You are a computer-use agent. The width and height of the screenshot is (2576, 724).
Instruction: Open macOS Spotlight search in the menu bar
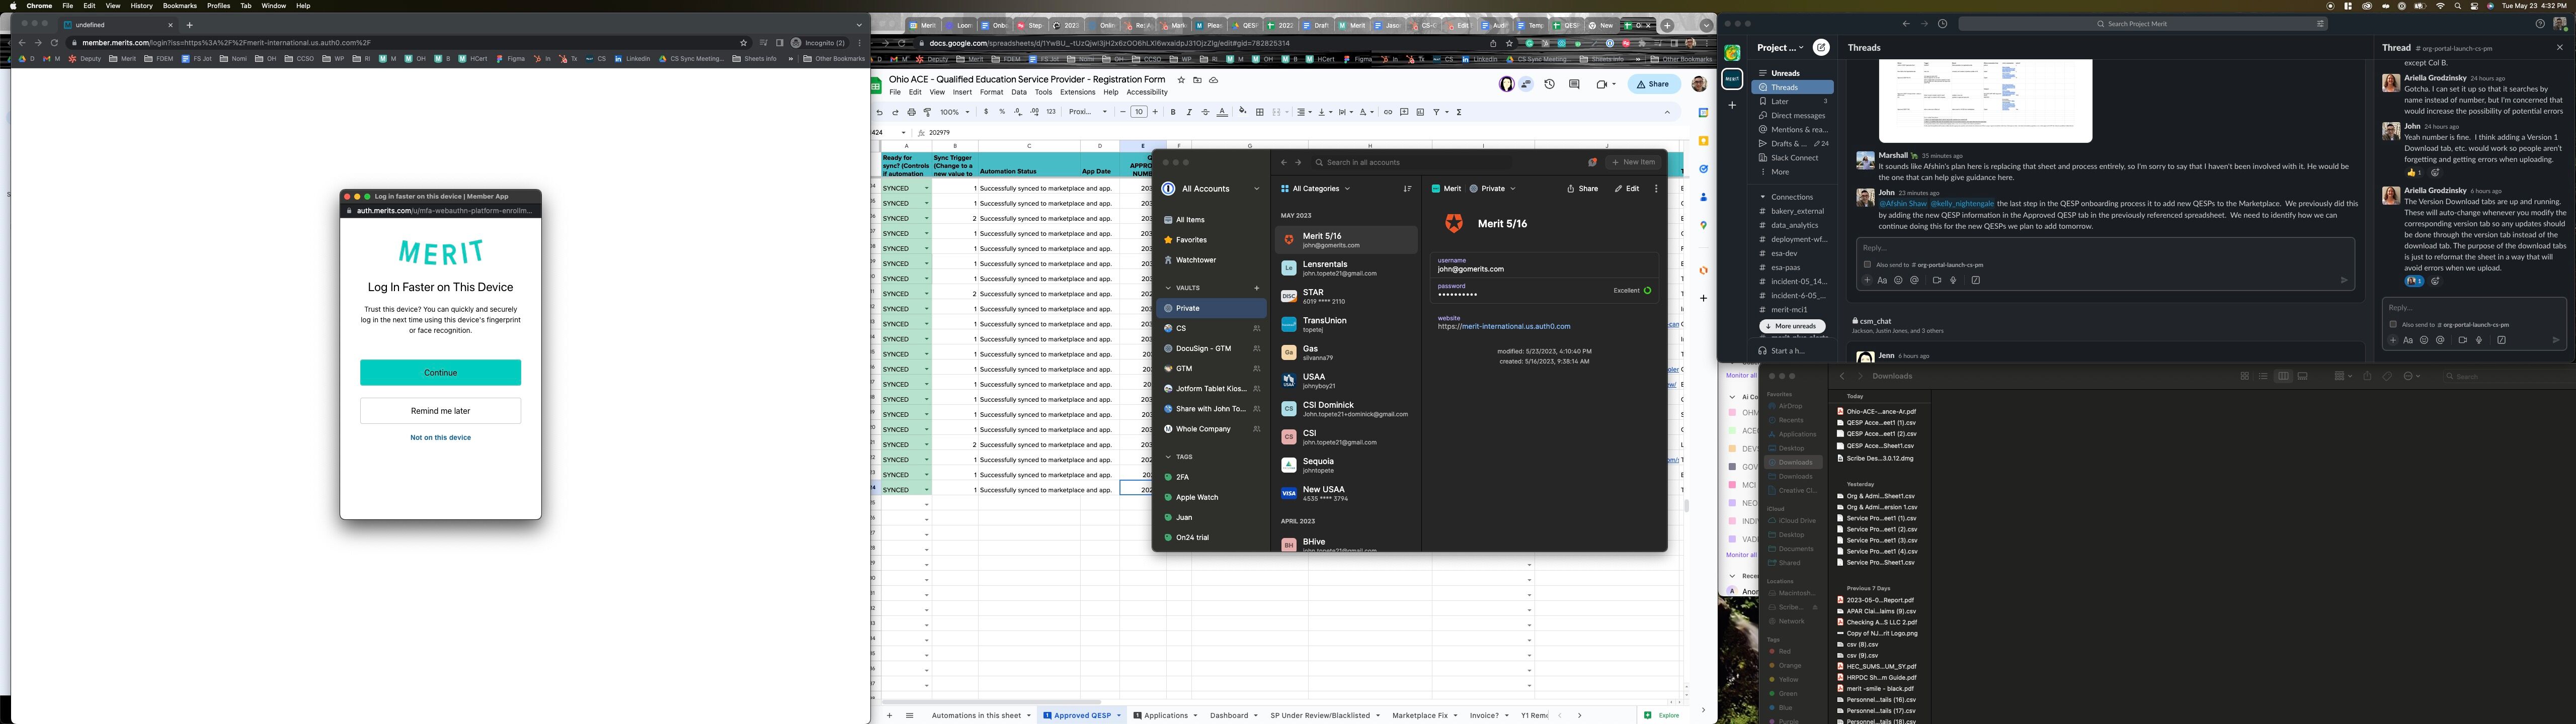2458,6
